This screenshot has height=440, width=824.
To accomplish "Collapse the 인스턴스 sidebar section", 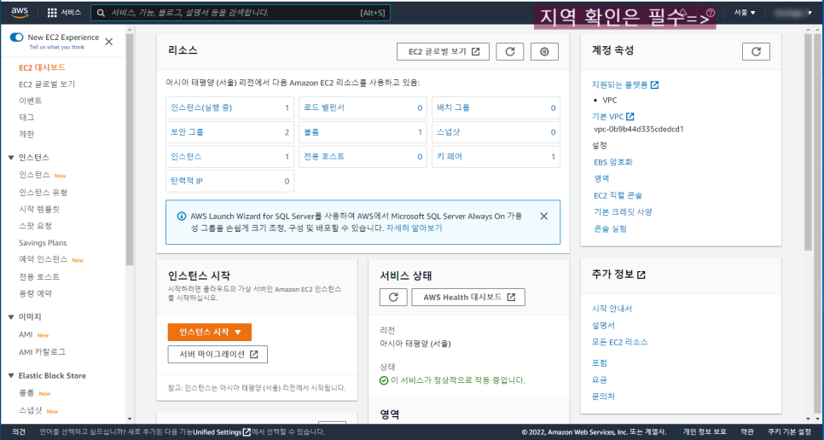I will 11,158.
